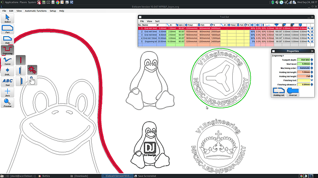Adjust Finishing allowance stepper arrows
Image resolution: width=318 pixels, height=178 pixels.
coord(312,84)
